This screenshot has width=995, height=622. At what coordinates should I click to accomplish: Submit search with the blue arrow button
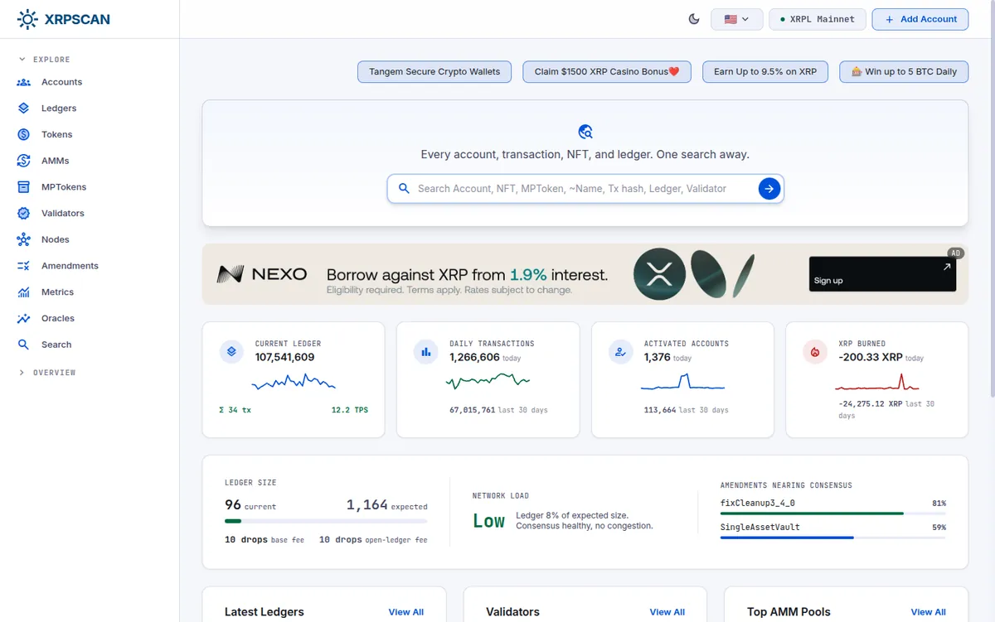(x=769, y=189)
